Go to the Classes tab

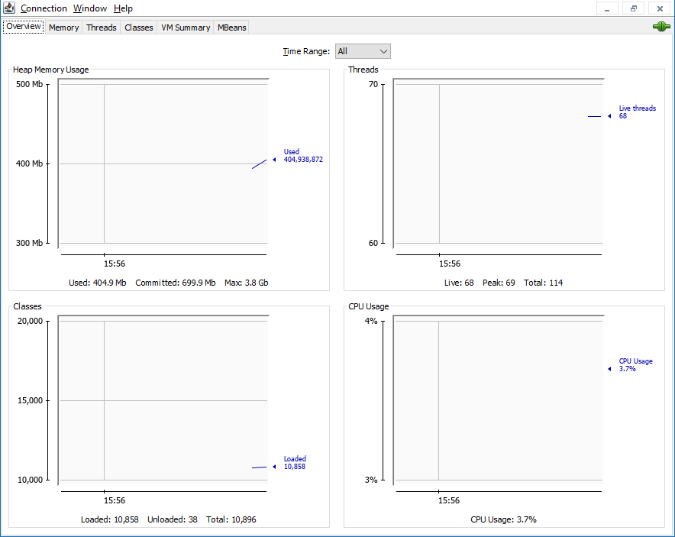click(139, 27)
